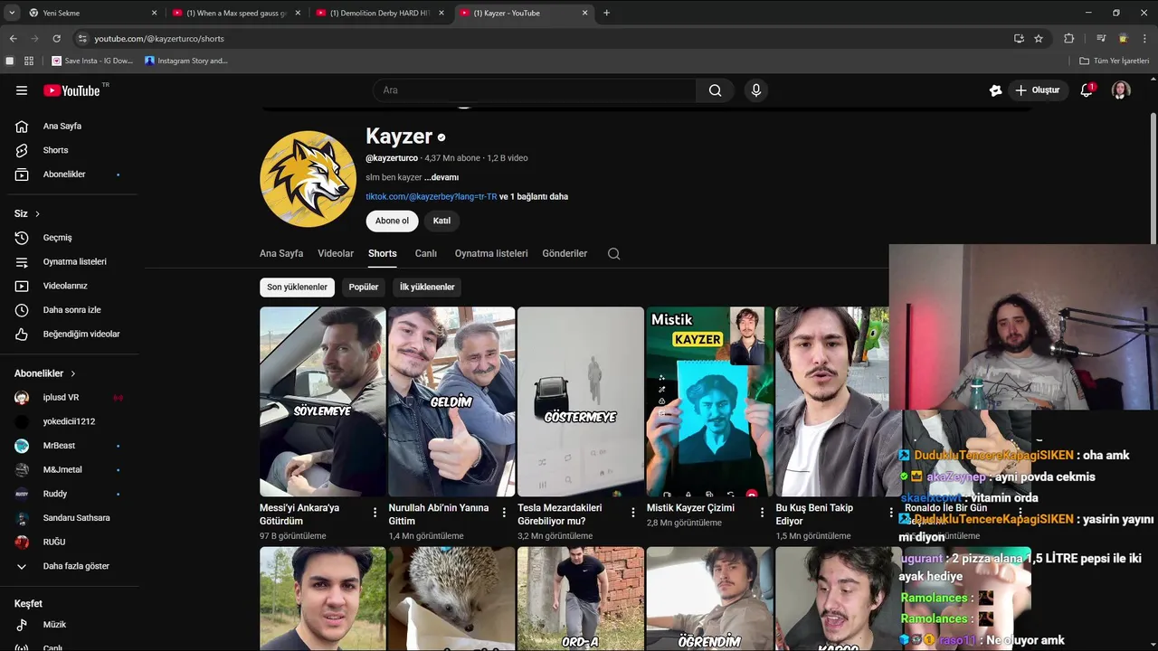The width and height of the screenshot is (1158, 651).
Task: Open the YouTube hamburger guide menu
Action: [22, 90]
